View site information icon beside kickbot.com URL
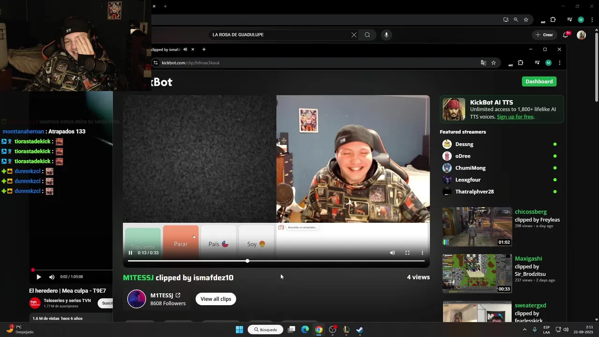The height and width of the screenshot is (337, 599). point(156,63)
